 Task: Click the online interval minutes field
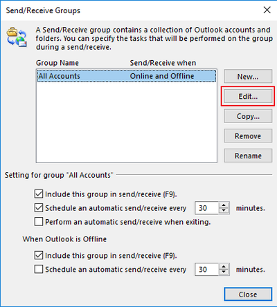207,208
